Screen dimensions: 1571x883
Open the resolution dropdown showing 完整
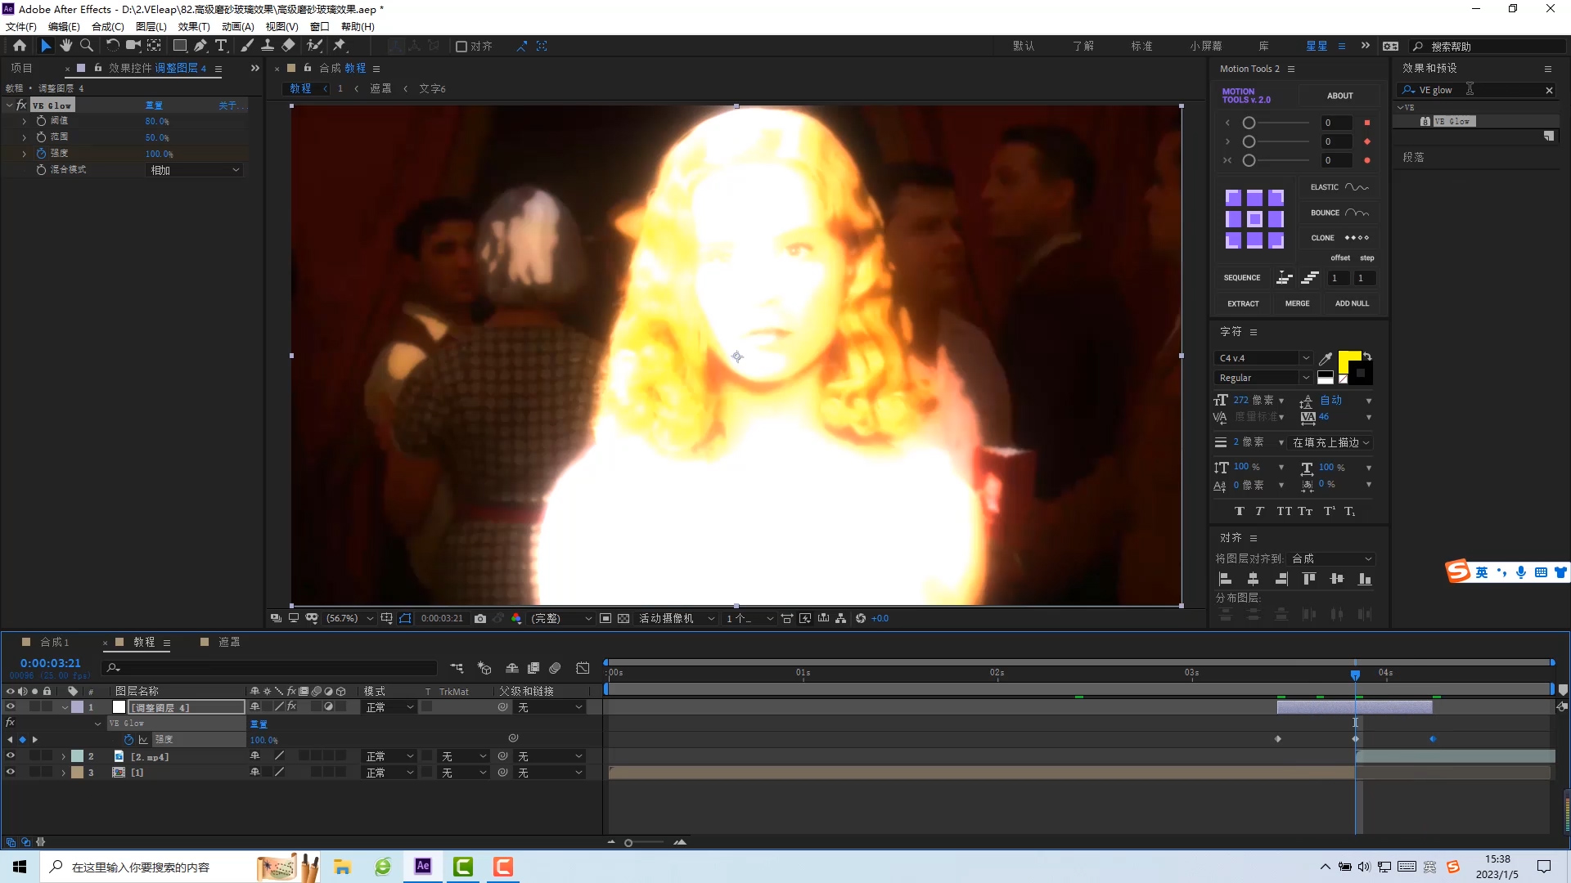[x=561, y=619]
